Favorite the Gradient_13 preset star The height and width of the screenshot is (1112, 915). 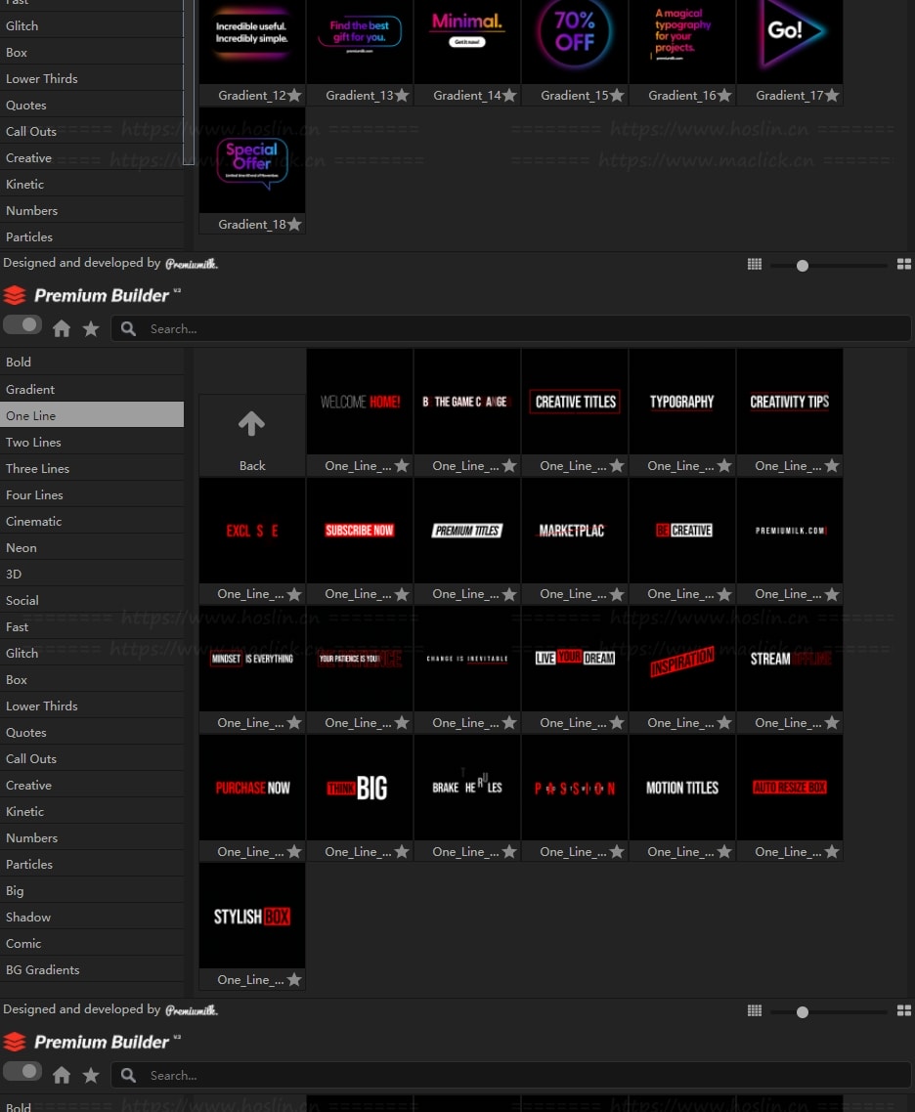tap(402, 95)
